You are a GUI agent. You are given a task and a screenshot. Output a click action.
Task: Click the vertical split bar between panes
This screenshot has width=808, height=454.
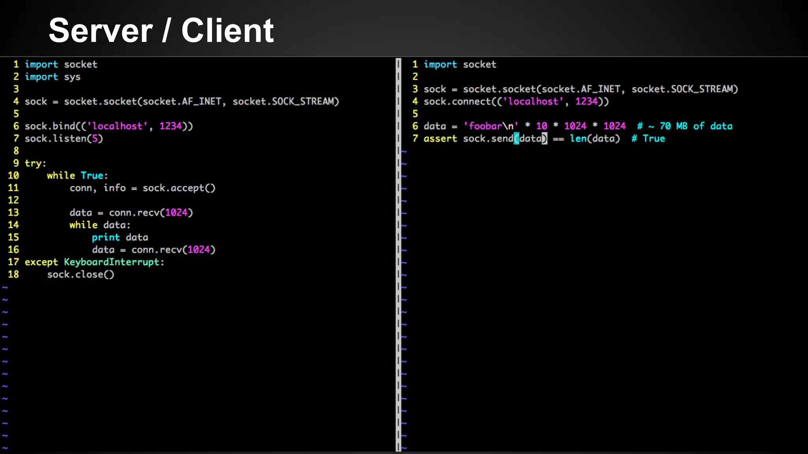click(398, 255)
